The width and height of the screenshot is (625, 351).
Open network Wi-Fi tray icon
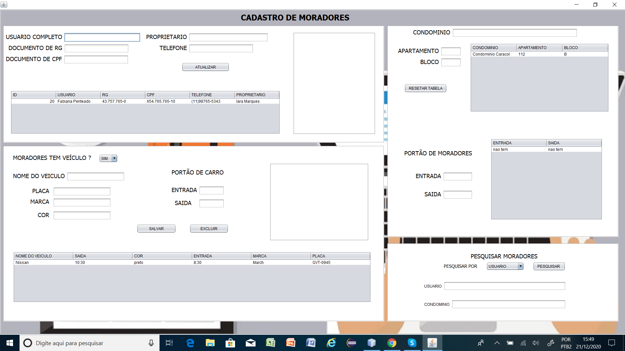point(523,343)
